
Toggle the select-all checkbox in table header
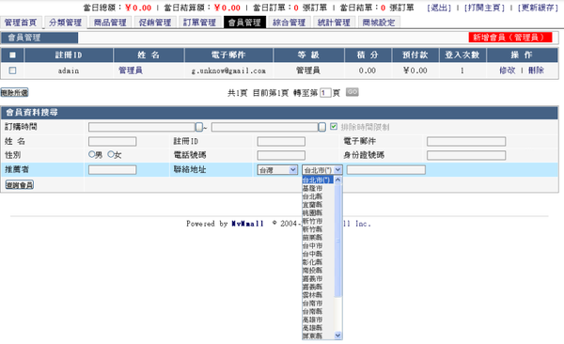point(12,55)
